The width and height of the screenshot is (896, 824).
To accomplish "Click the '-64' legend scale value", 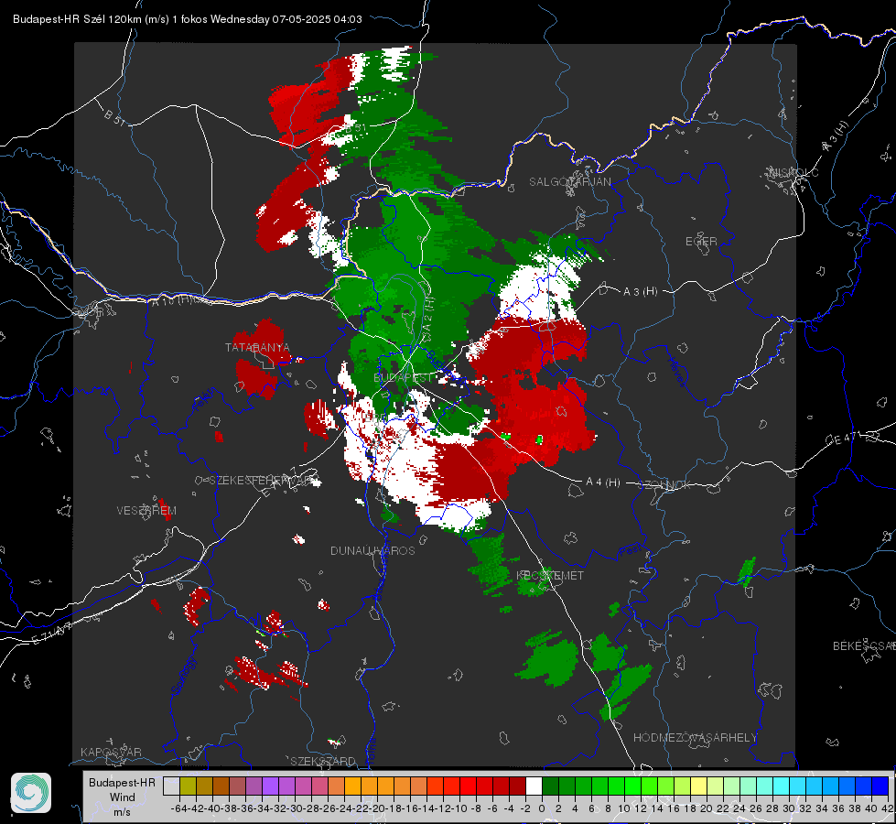I will 179,808.
